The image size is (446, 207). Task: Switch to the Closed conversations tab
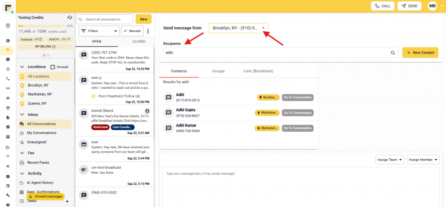[x=139, y=42]
